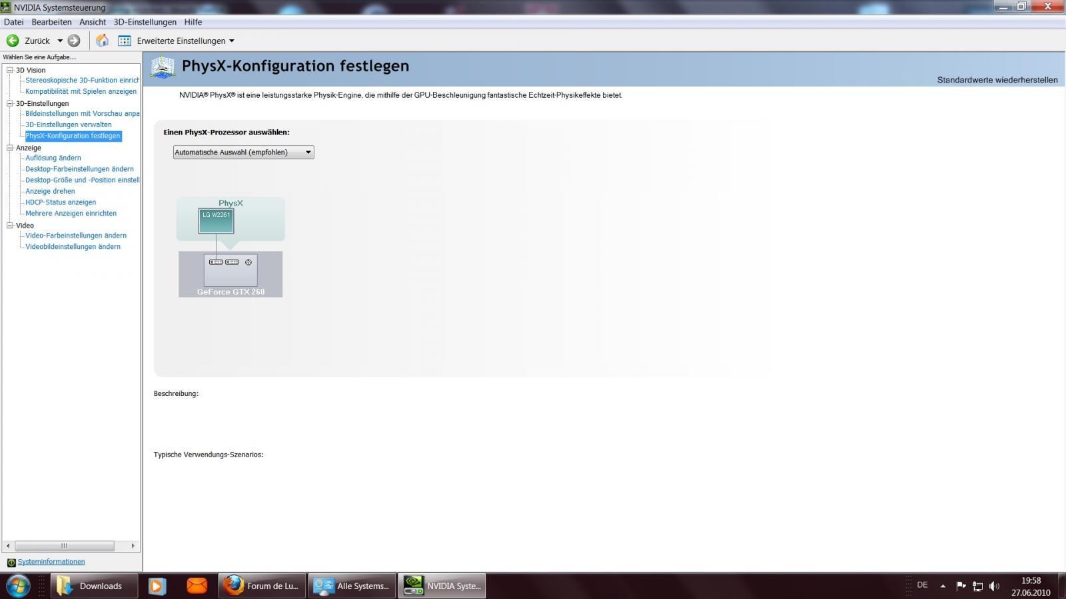1066x599 pixels.
Task: Click the taskbar clock 19:58
Action: pos(1031,580)
